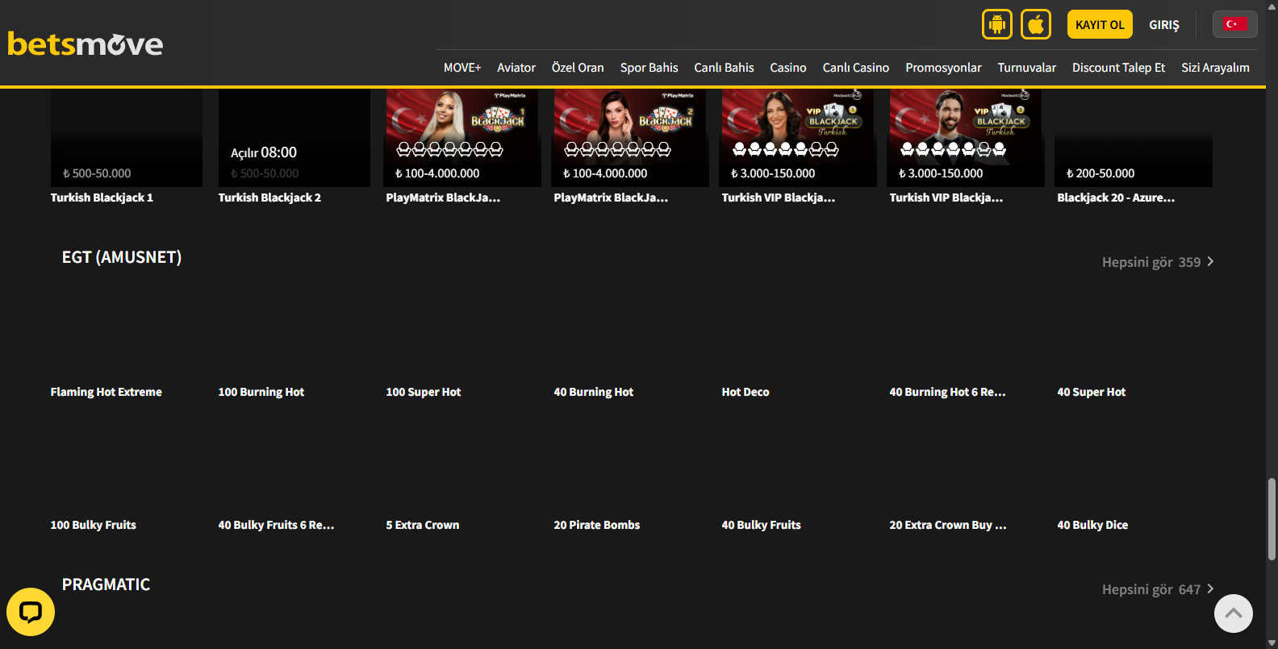
Task: Expand Pragmatic section with Hepsini gör 647
Action: point(1157,589)
